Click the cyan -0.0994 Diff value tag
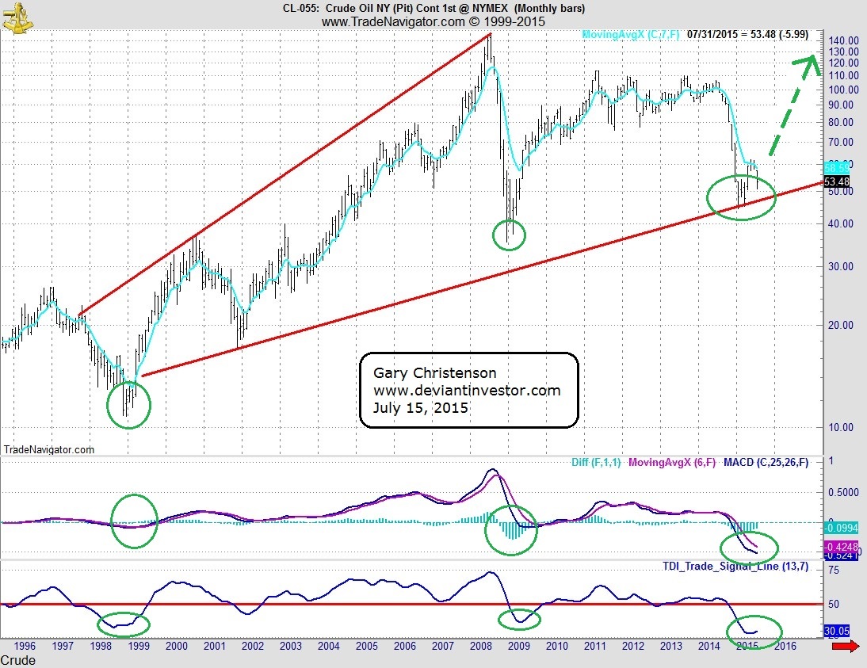This screenshot has height=668, width=867. [841, 528]
